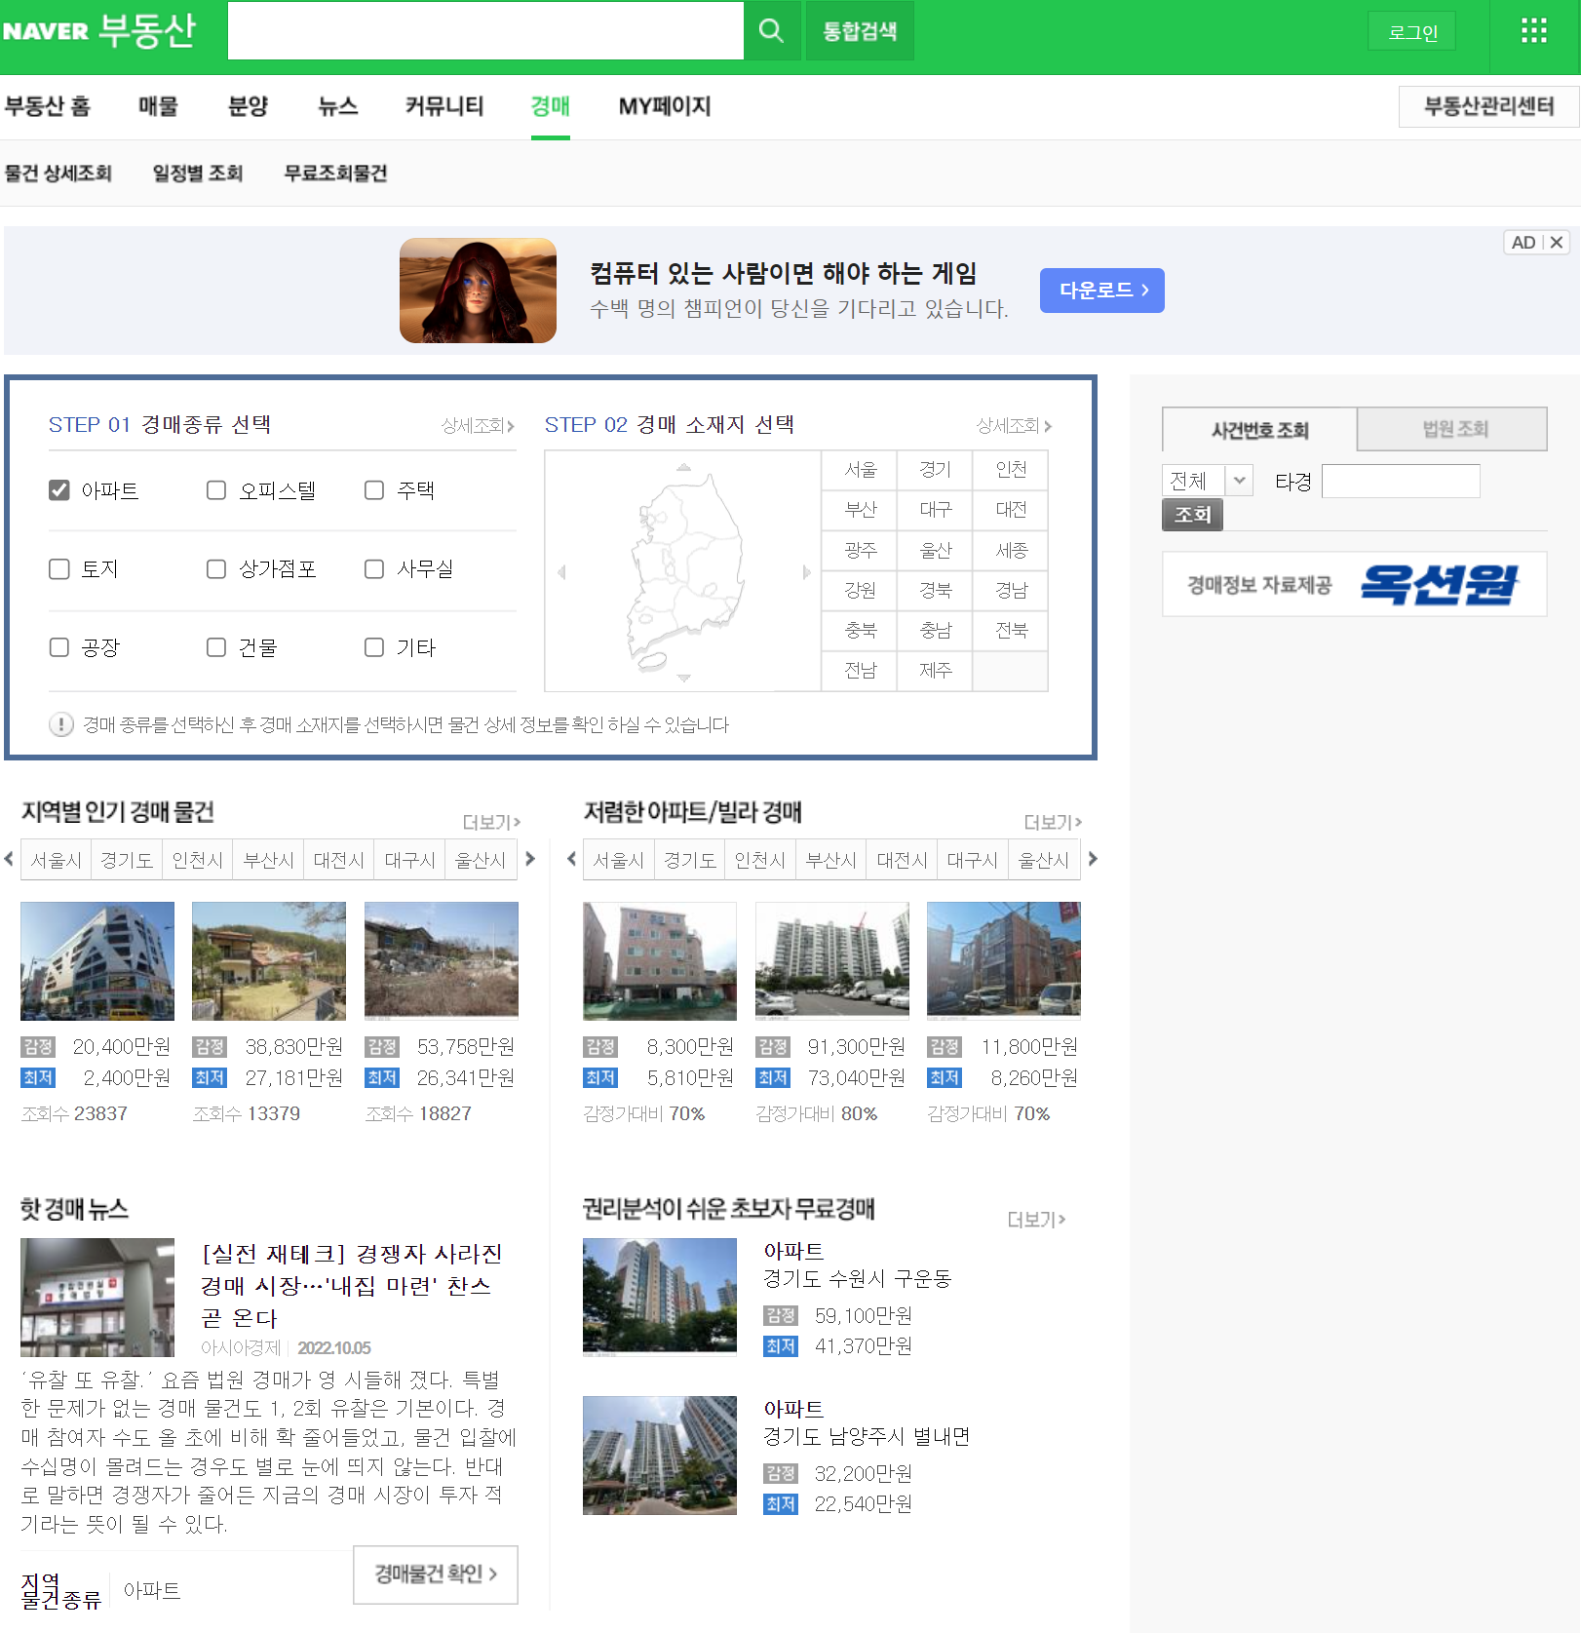
Task: Open the apps grid icon at top right
Action: 1533,30
